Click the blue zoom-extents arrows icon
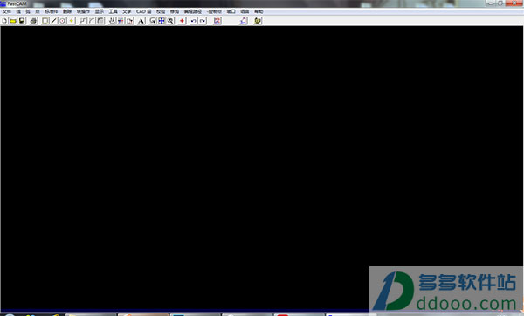 [162, 21]
